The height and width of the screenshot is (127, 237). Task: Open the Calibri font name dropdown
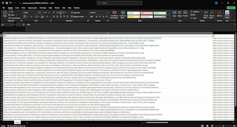38,13
